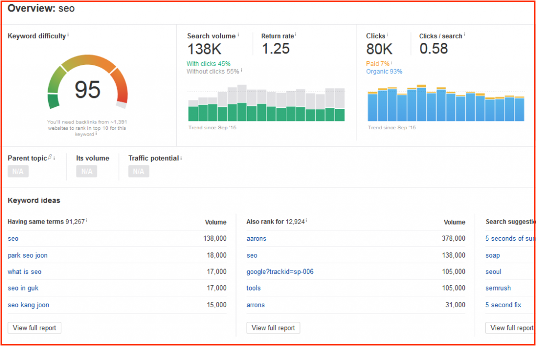Click info icon beside Search volume
Viewport: 536px width, 346px height.
click(x=238, y=35)
